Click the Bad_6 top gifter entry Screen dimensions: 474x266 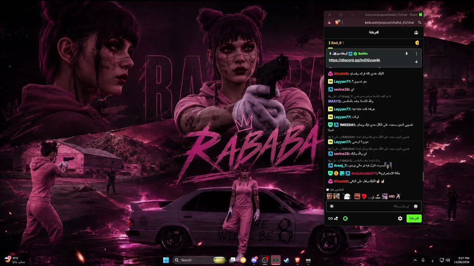pyautogui.click(x=337, y=43)
